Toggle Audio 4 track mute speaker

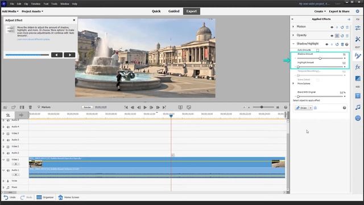point(8,127)
